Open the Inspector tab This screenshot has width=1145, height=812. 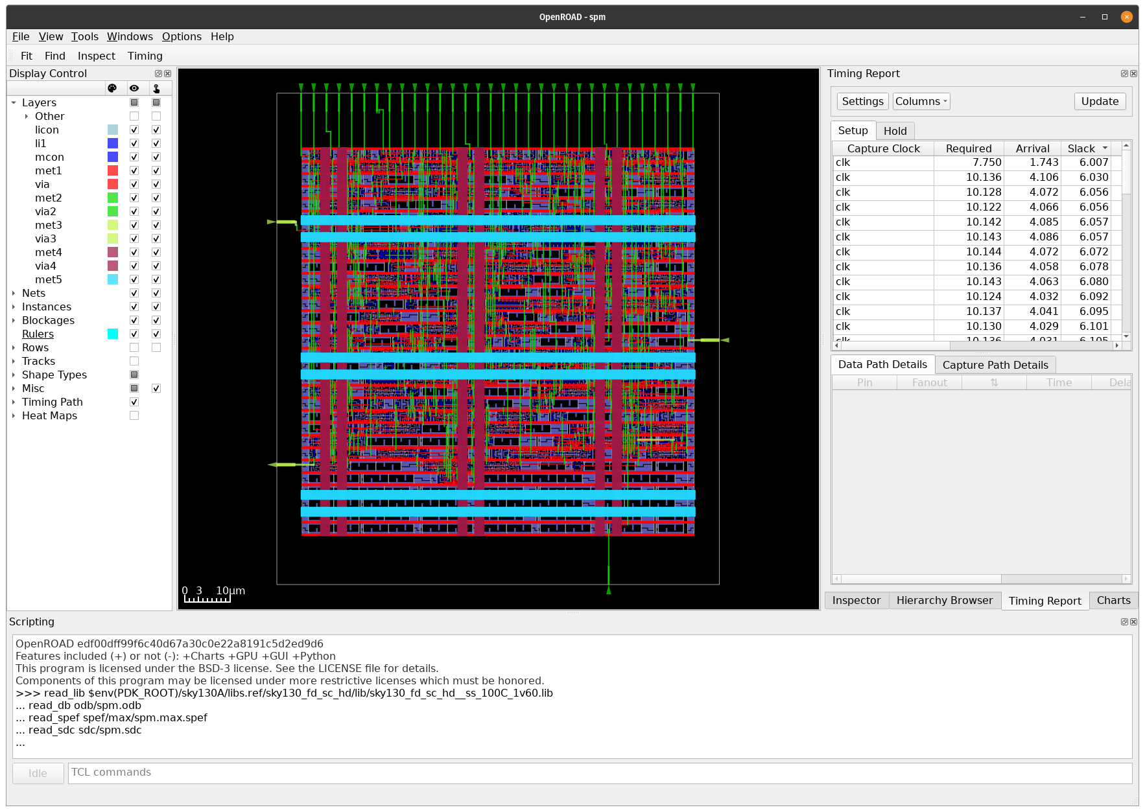[x=856, y=600]
